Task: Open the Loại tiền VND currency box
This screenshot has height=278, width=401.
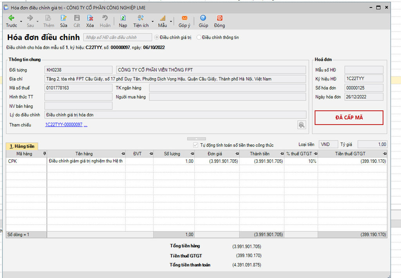Action: [x=329, y=144]
